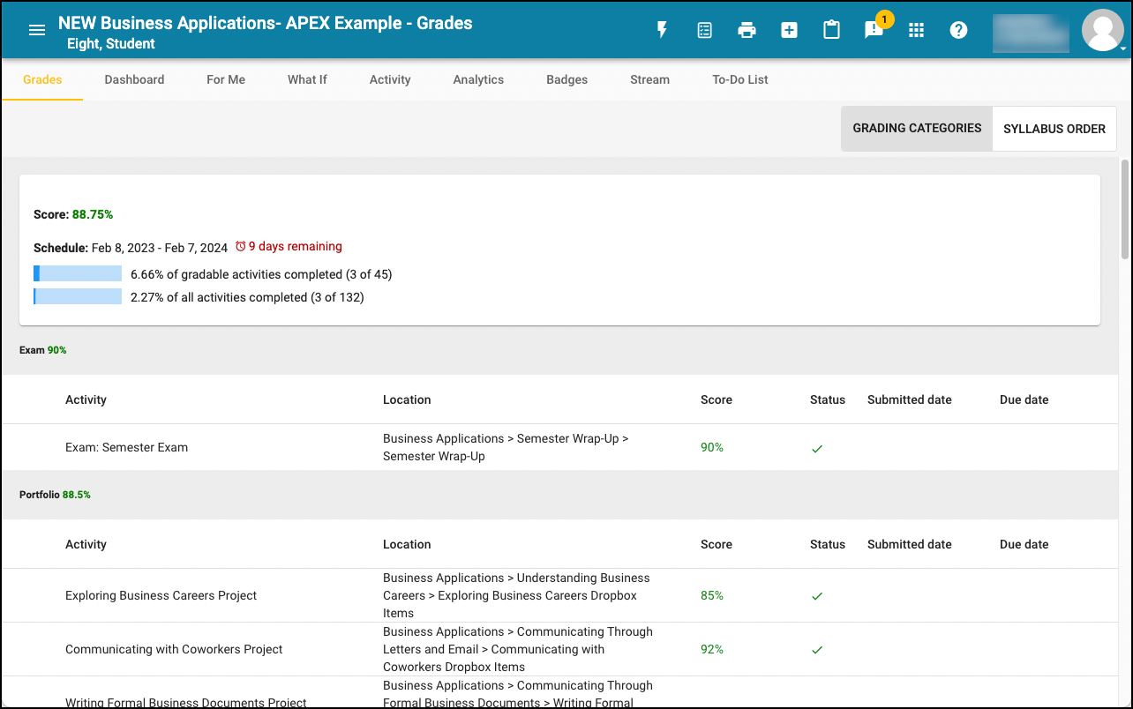The image size is (1133, 709).
Task: Open Exploring Business Careers Project activity
Action: [x=161, y=595]
